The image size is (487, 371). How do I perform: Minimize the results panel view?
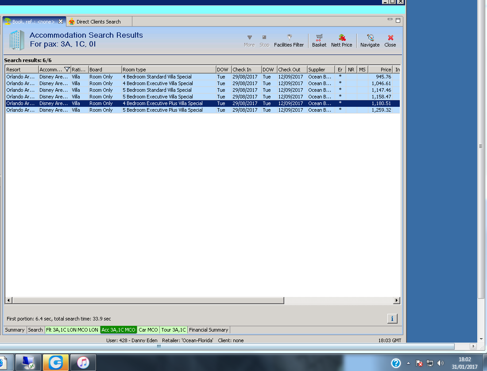click(x=390, y=20)
